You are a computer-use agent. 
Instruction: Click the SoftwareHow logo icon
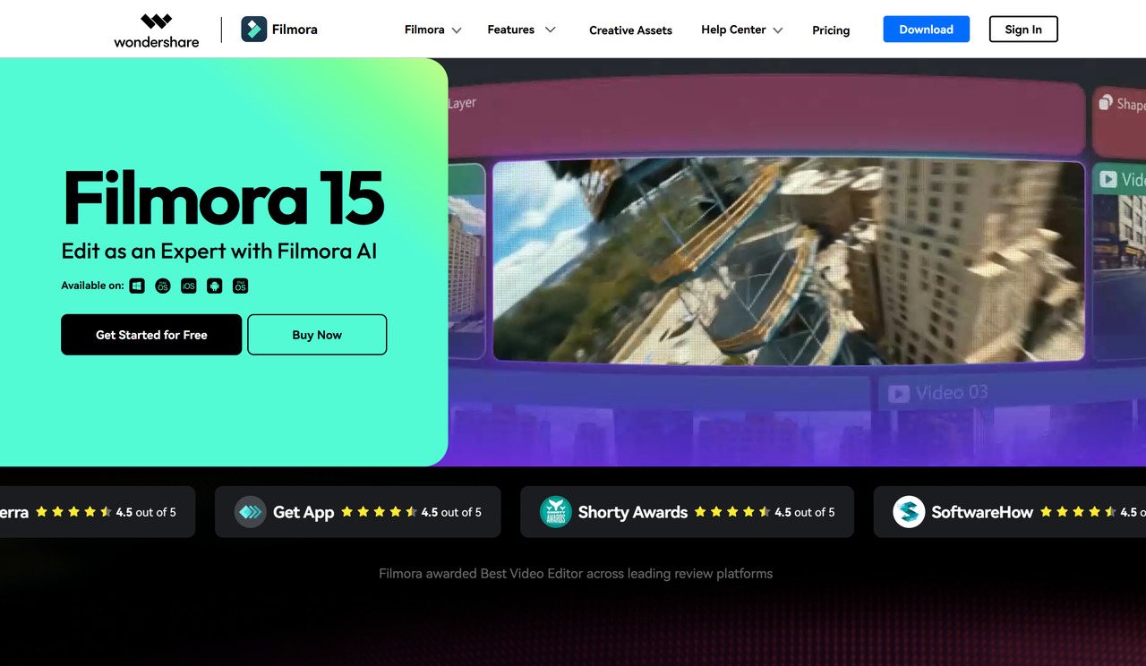pyautogui.click(x=909, y=512)
